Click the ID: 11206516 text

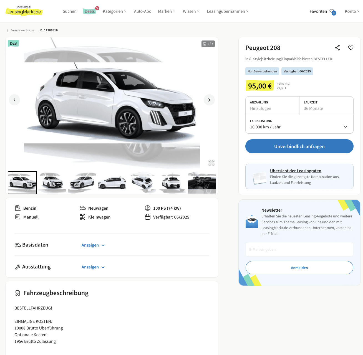[49, 30]
